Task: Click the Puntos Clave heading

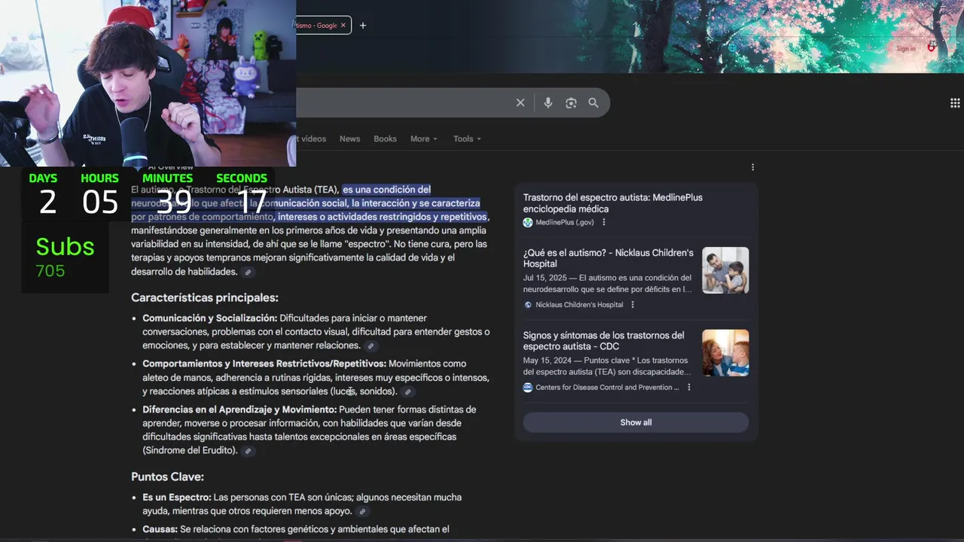Action: click(x=167, y=477)
